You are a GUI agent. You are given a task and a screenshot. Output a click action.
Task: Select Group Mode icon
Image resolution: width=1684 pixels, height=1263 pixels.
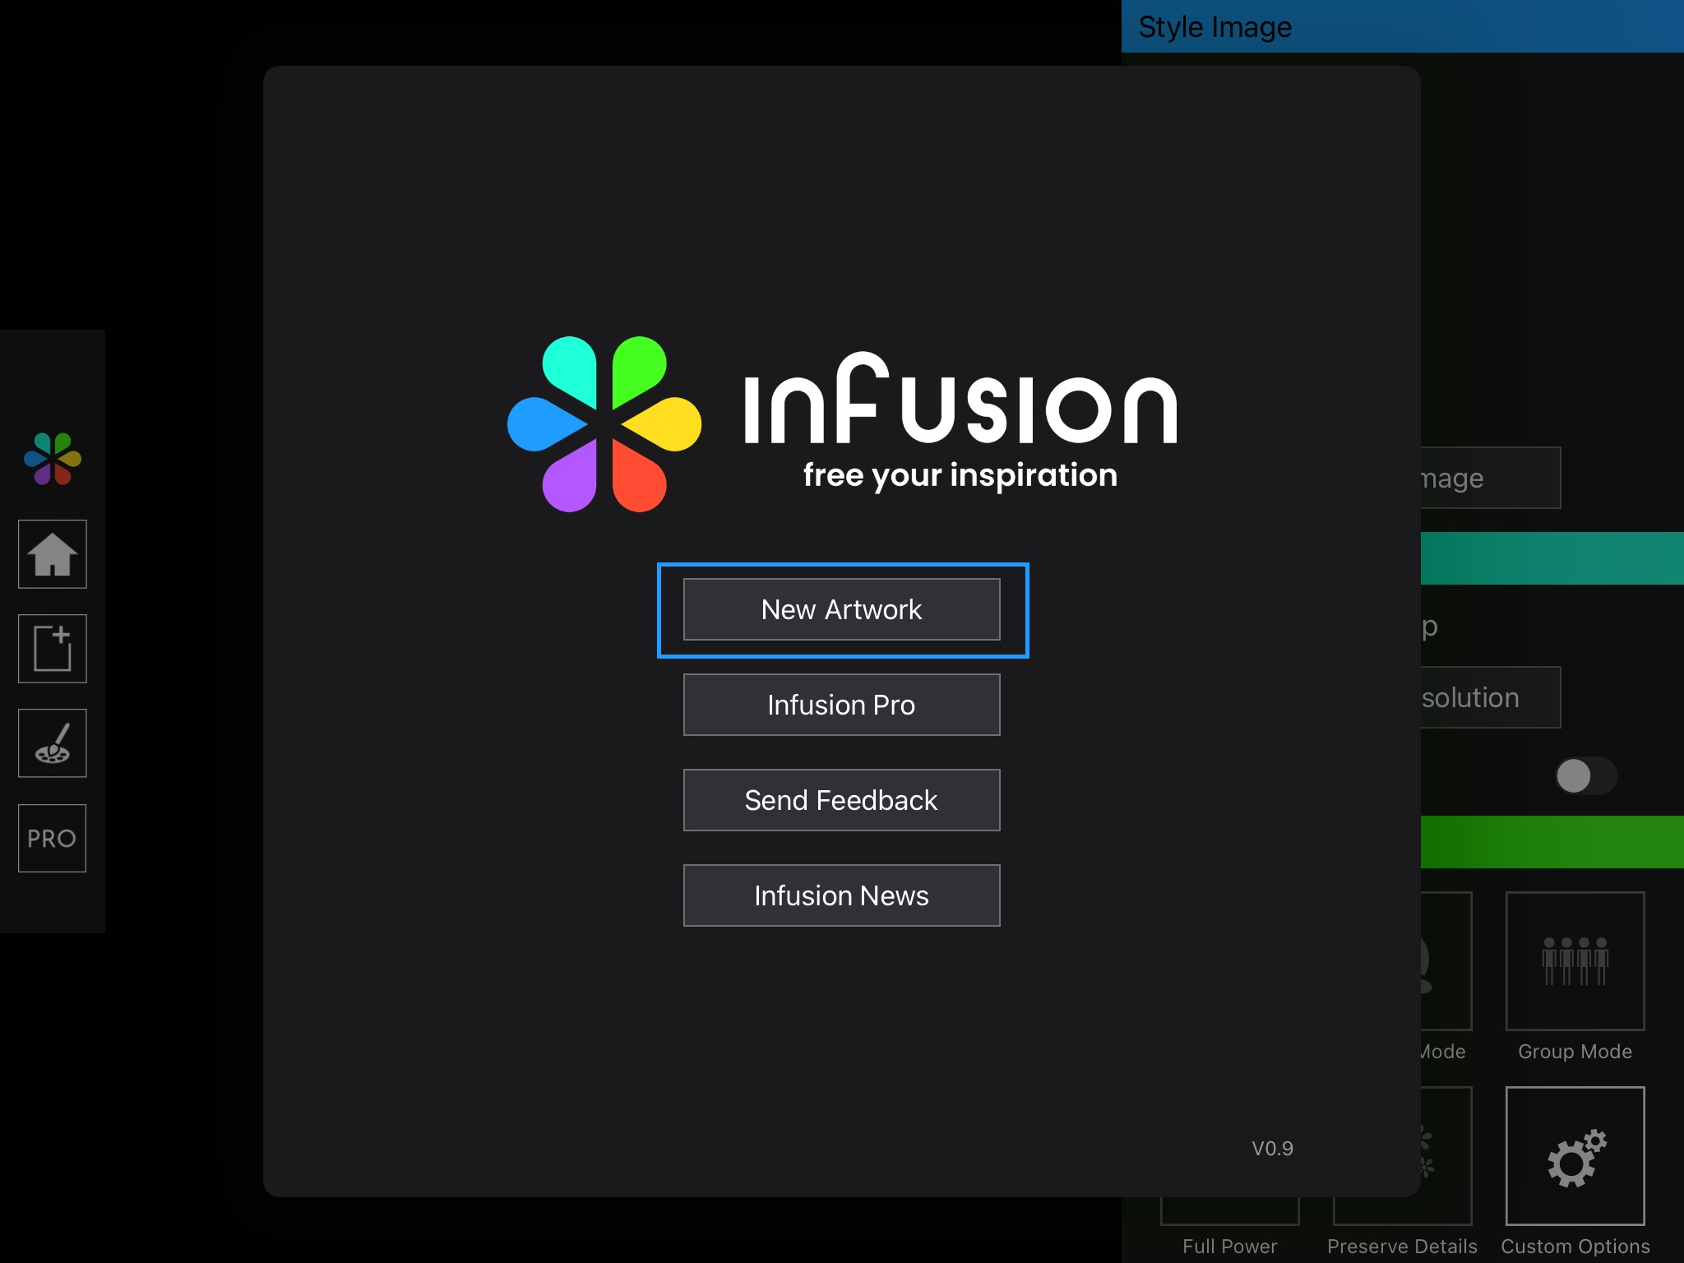(x=1575, y=961)
